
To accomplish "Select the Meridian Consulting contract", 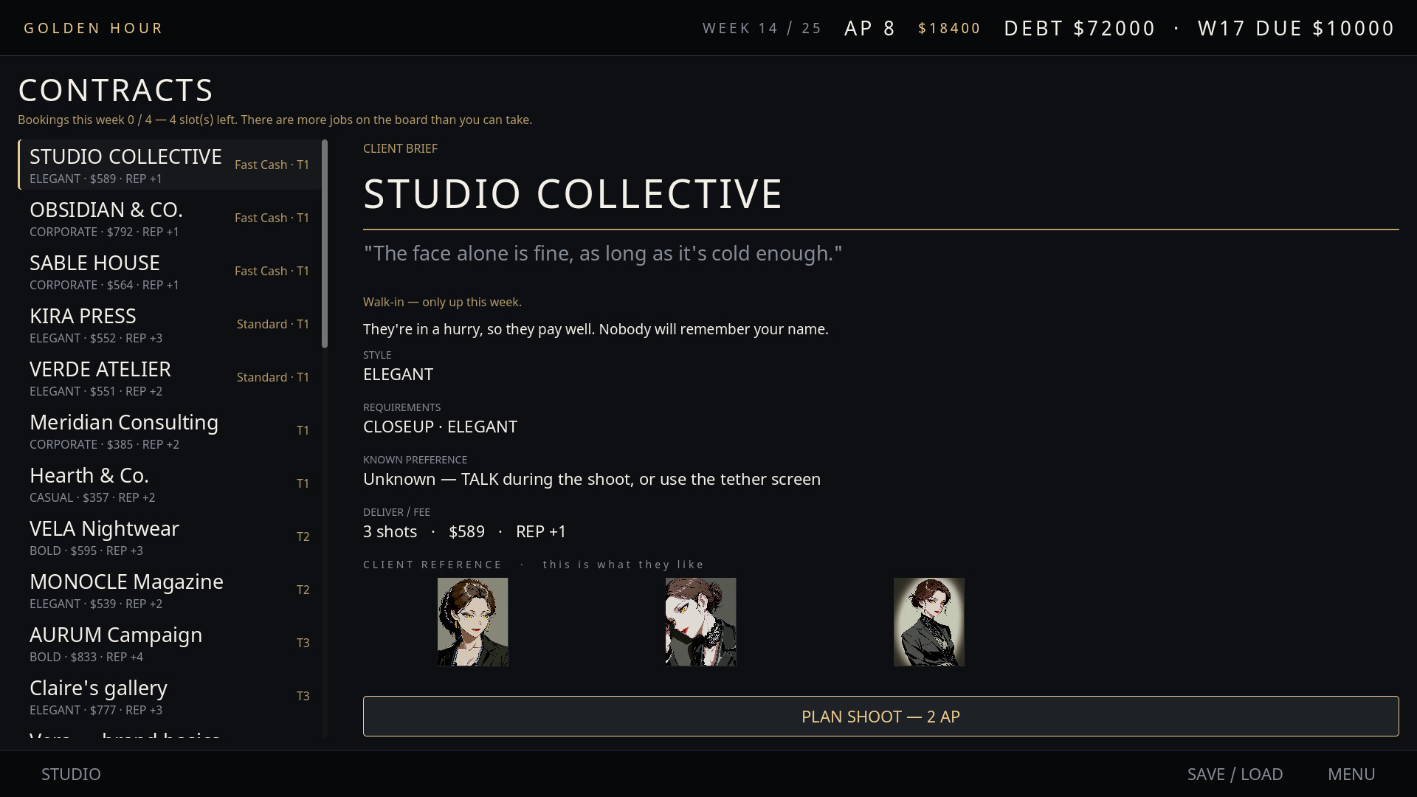I will [x=170, y=430].
